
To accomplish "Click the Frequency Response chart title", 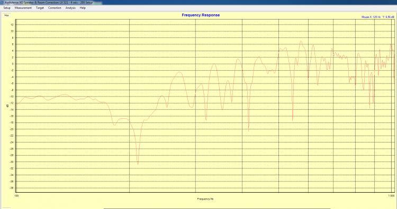I will (x=201, y=15).
